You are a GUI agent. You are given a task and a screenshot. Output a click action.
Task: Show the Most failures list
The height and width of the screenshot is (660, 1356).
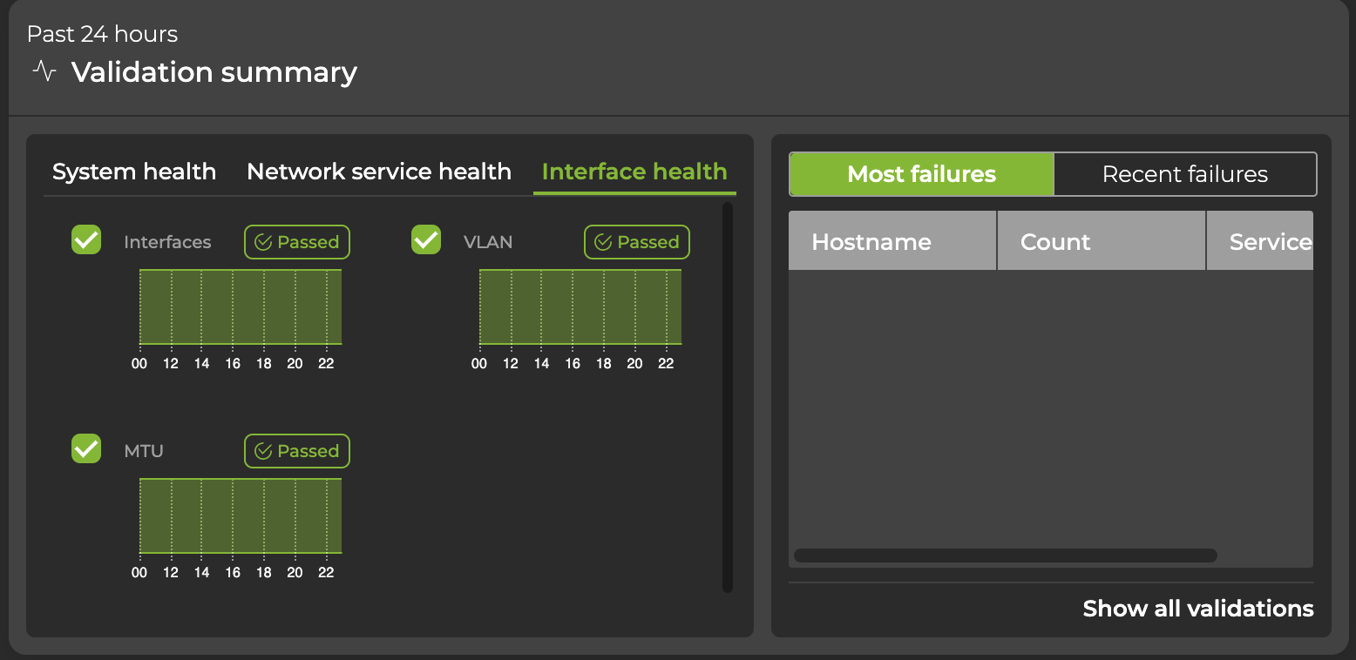(921, 174)
